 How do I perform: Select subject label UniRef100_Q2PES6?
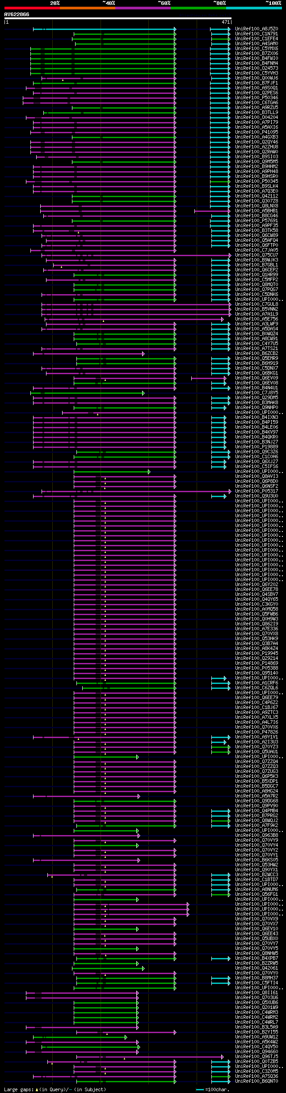pyautogui.click(x=257, y=93)
